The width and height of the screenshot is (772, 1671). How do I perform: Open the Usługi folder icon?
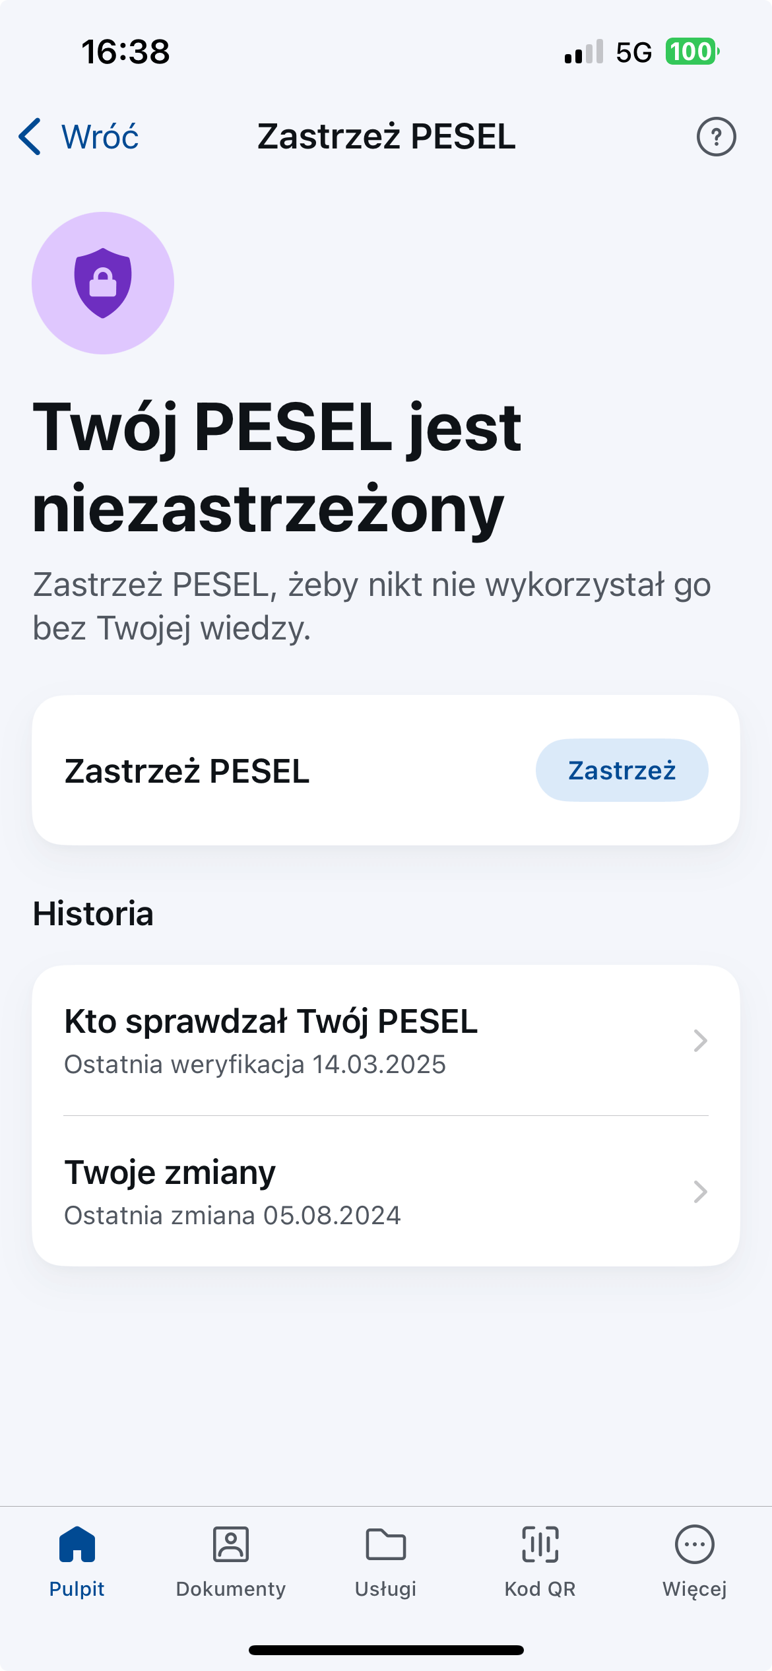point(386,1544)
